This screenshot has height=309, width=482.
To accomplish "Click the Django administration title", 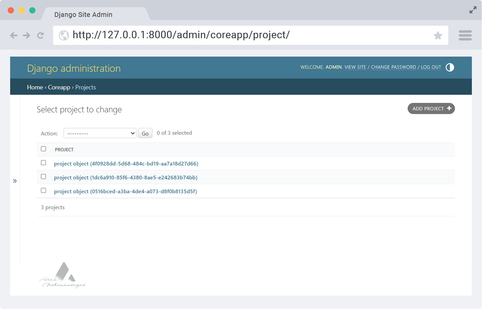I will (x=74, y=68).
